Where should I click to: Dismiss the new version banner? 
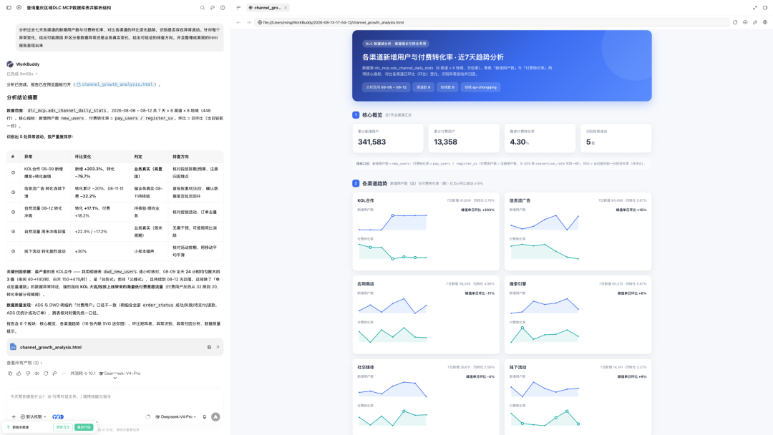pyautogui.click(x=97, y=422)
